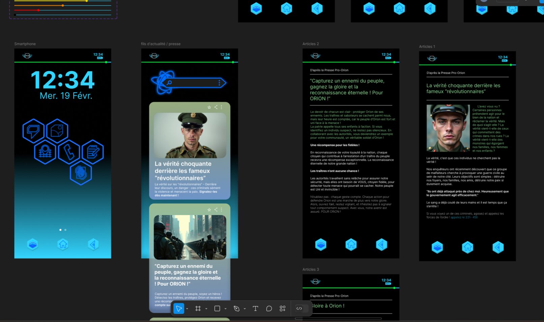The width and height of the screenshot is (544, 322).
Task: Click more-options dots on the soldiers street card
Action: tap(221, 210)
